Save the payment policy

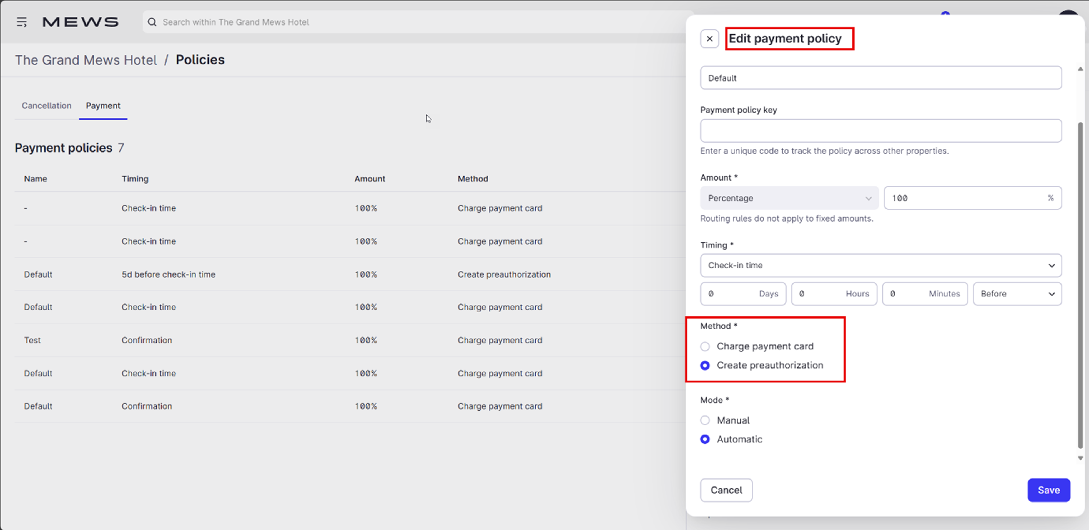1049,490
